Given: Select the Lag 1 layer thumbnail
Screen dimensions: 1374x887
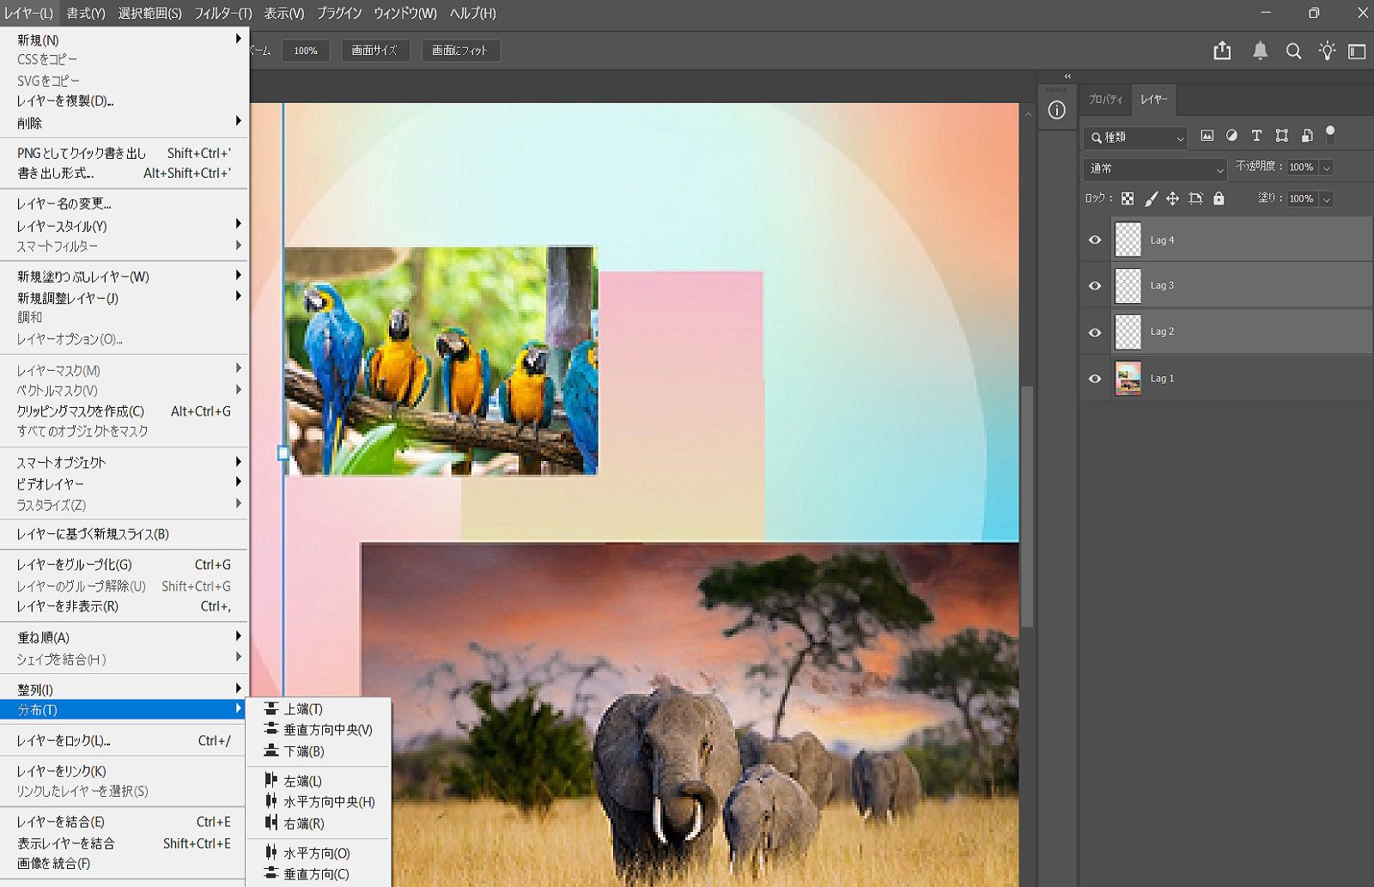Looking at the screenshot, I should pos(1128,379).
